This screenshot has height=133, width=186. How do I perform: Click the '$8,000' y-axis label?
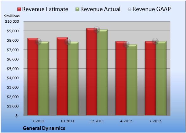click(13, 40)
